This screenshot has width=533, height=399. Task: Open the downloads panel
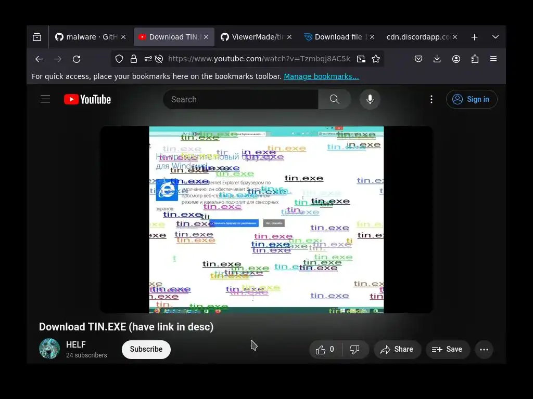437,59
